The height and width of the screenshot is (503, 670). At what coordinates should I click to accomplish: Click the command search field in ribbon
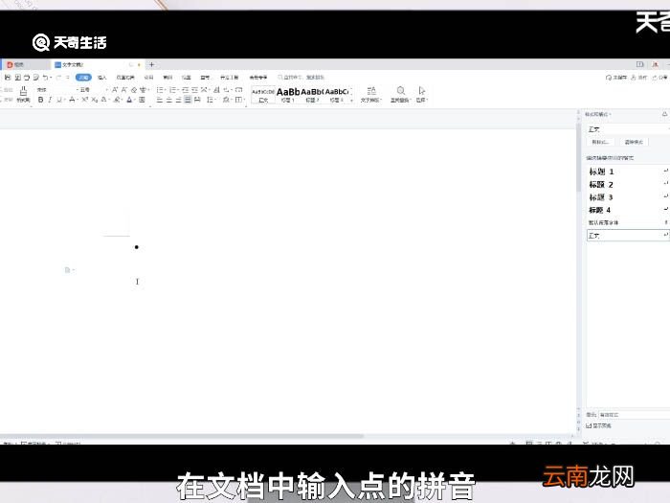[301, 78]
